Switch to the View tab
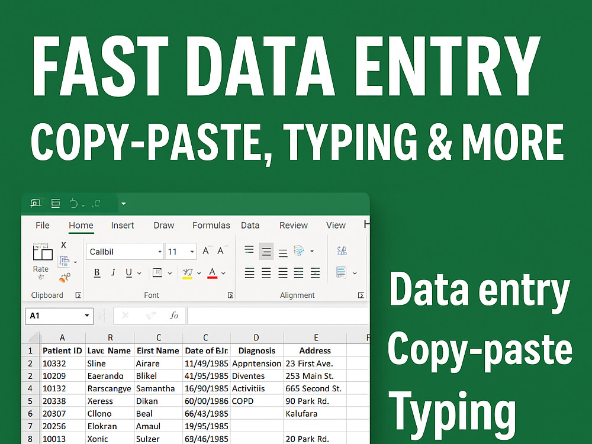Screen dimensions: 592x444 336,226
